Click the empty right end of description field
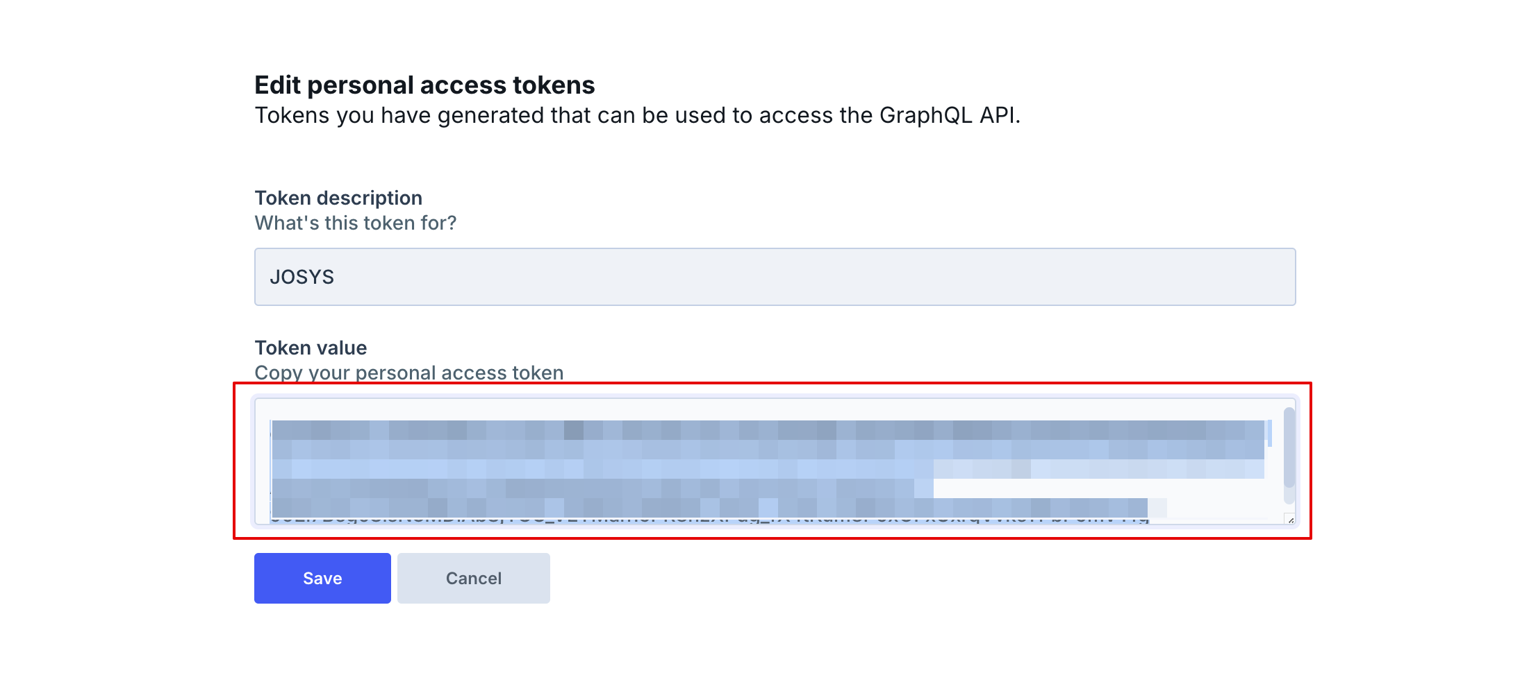1520x673 pixels. [1181, 277]
